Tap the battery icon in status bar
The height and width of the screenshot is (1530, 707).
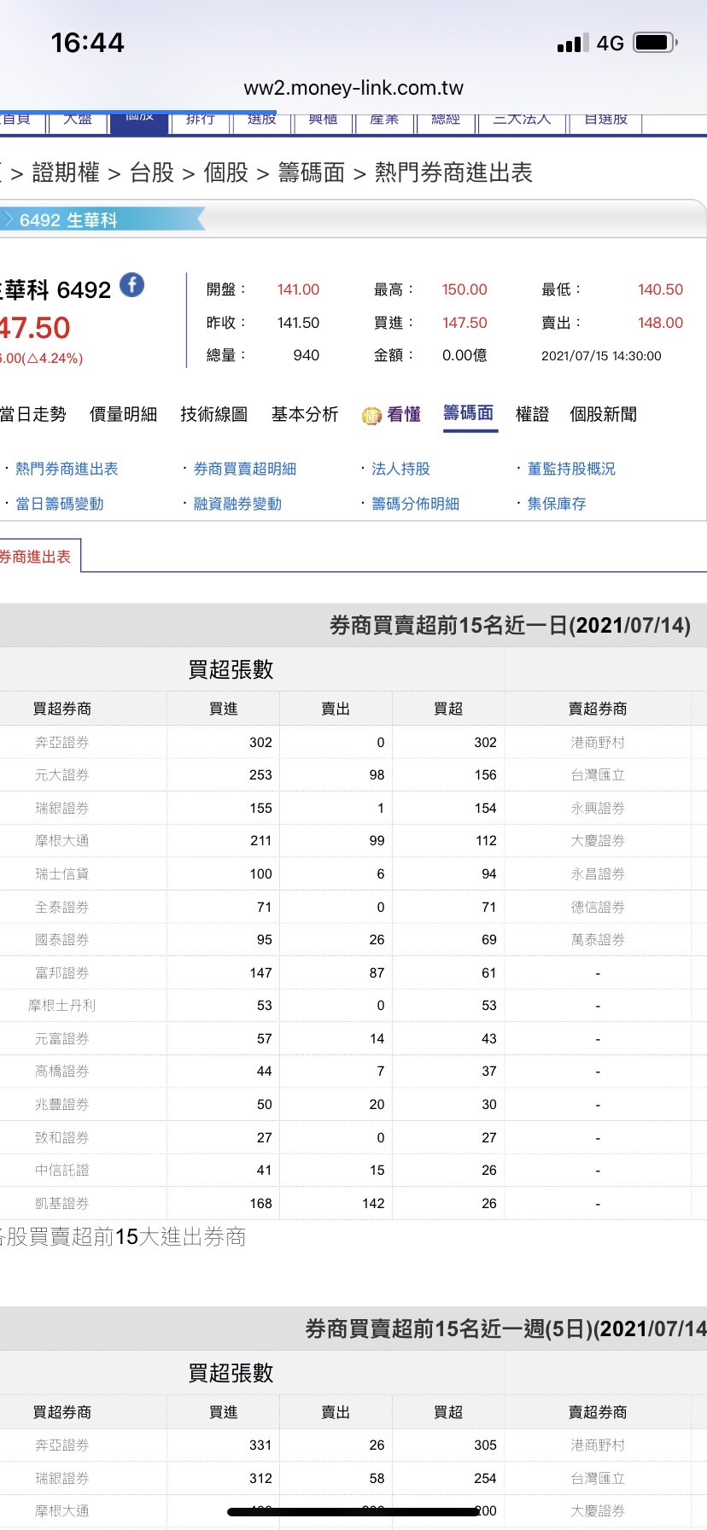655,43
